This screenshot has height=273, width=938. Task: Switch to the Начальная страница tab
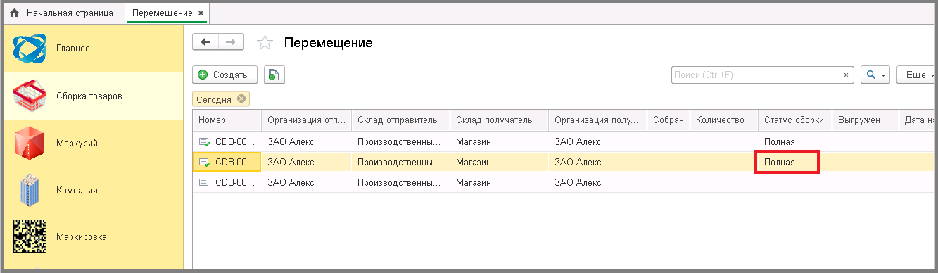tap(63, 13)
